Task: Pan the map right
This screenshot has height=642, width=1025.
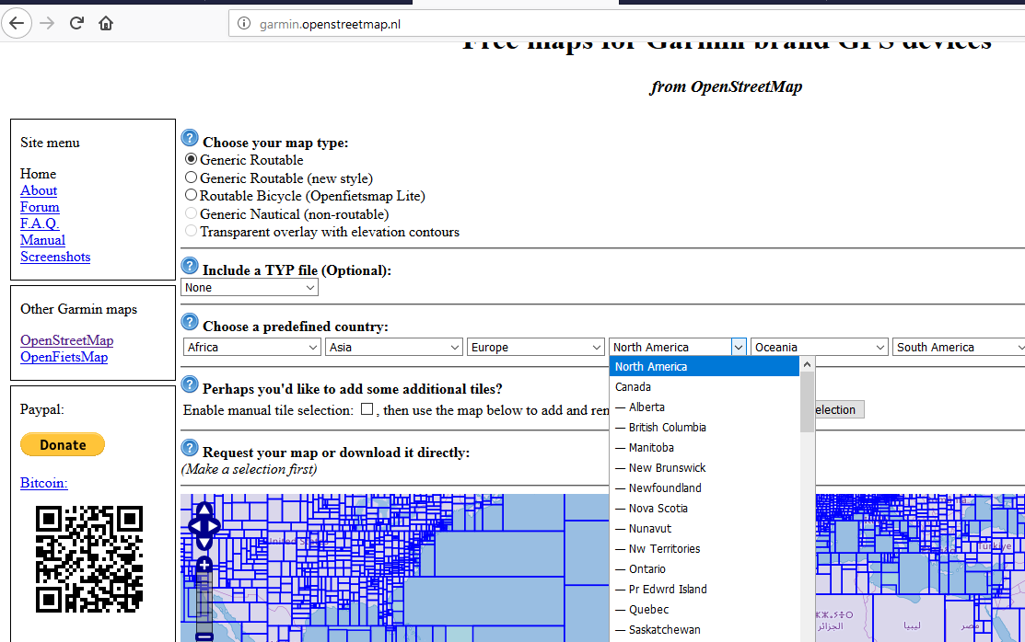Action: pos(214,526)
